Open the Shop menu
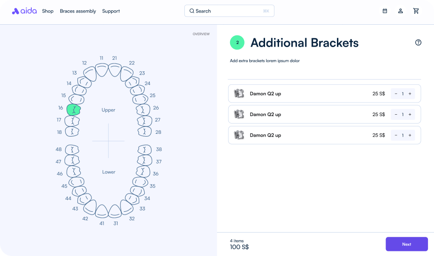Screen dimensions: 434x256 tap(48, 11)
